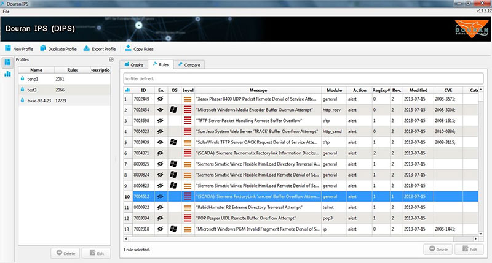492x263 pixels.
Task: Create a New Profile
Action: coord(19,49)
